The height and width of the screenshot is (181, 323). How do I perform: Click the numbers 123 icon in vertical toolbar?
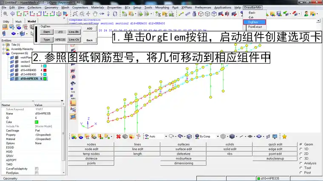73,90
